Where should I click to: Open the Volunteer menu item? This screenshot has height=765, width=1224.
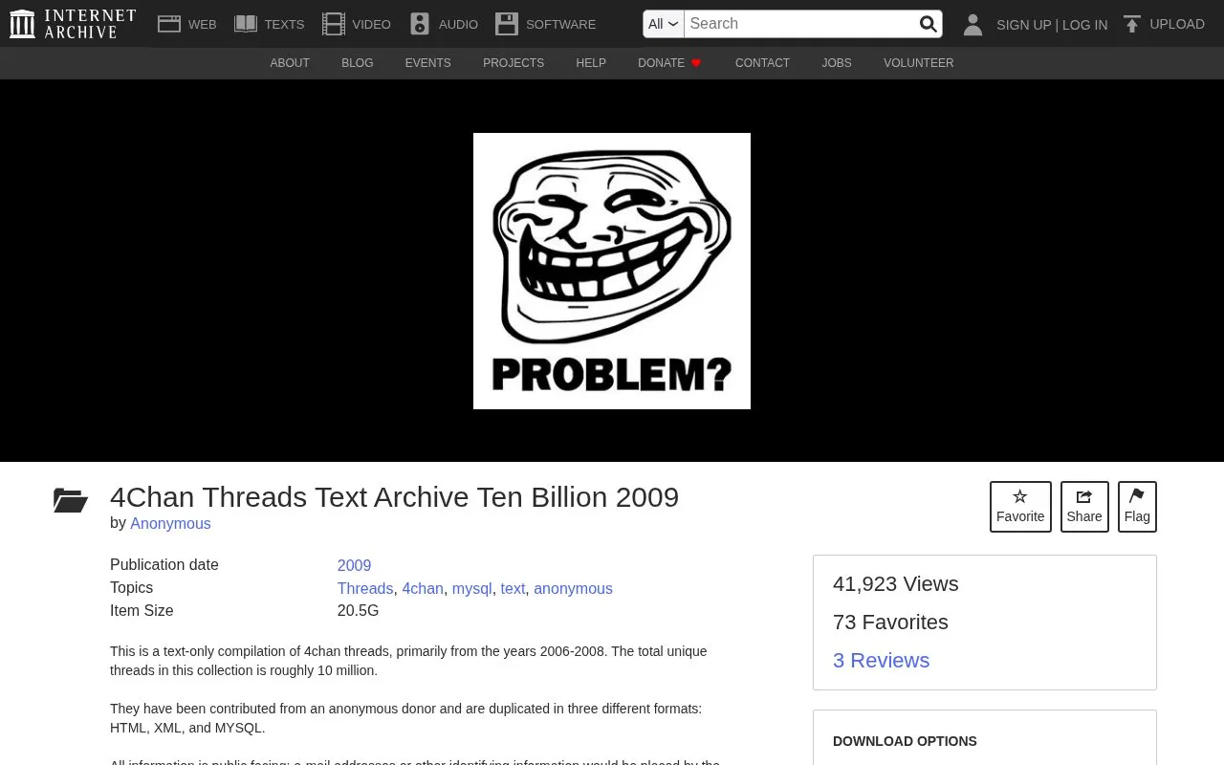coord(918,63)
